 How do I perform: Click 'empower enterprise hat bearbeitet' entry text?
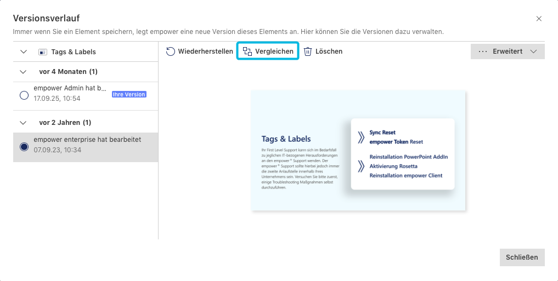pos(87,140)
